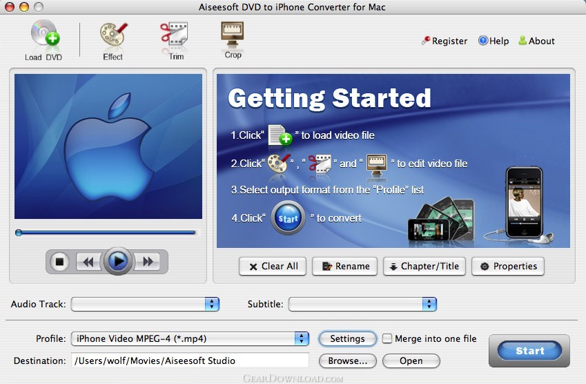Open the Profile dropdown list
The height and width of the screenshot is (384, 586).
(x=190, y=338)
